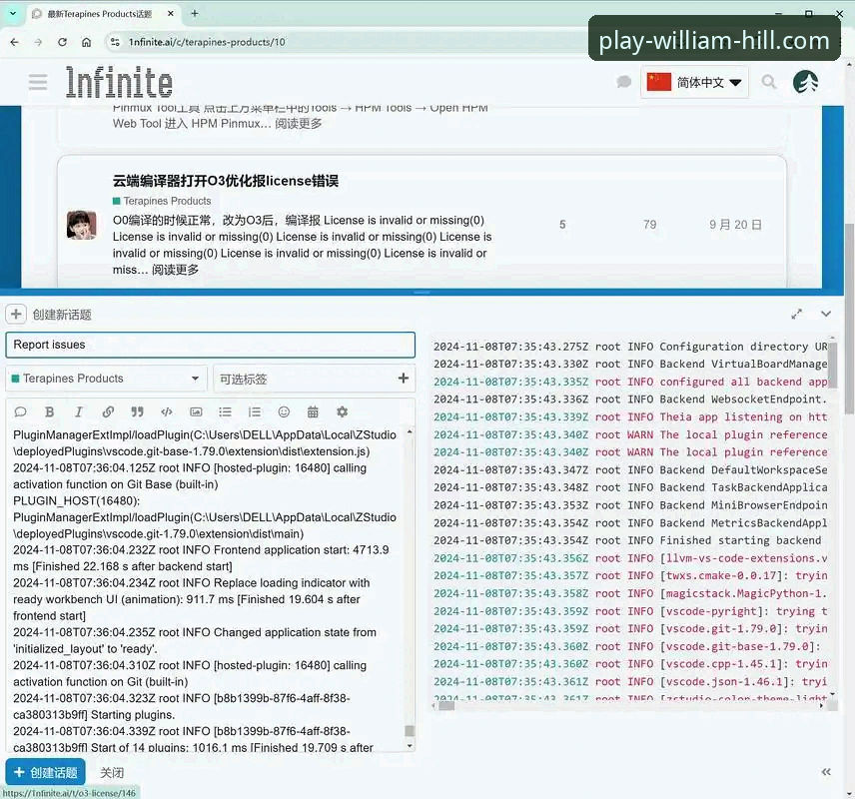This screenshot has height=799, width=855.
Task: Click preview line 'Finished starting backend'
Action: click(740, 540)
